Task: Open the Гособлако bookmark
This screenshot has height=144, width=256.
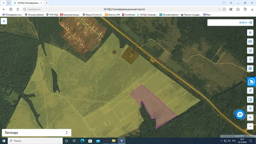Action: click(x=129, y=15)
